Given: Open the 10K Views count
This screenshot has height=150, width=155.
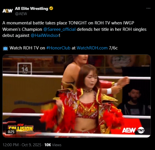Looking at the screenshot, I should pos(53,145).
